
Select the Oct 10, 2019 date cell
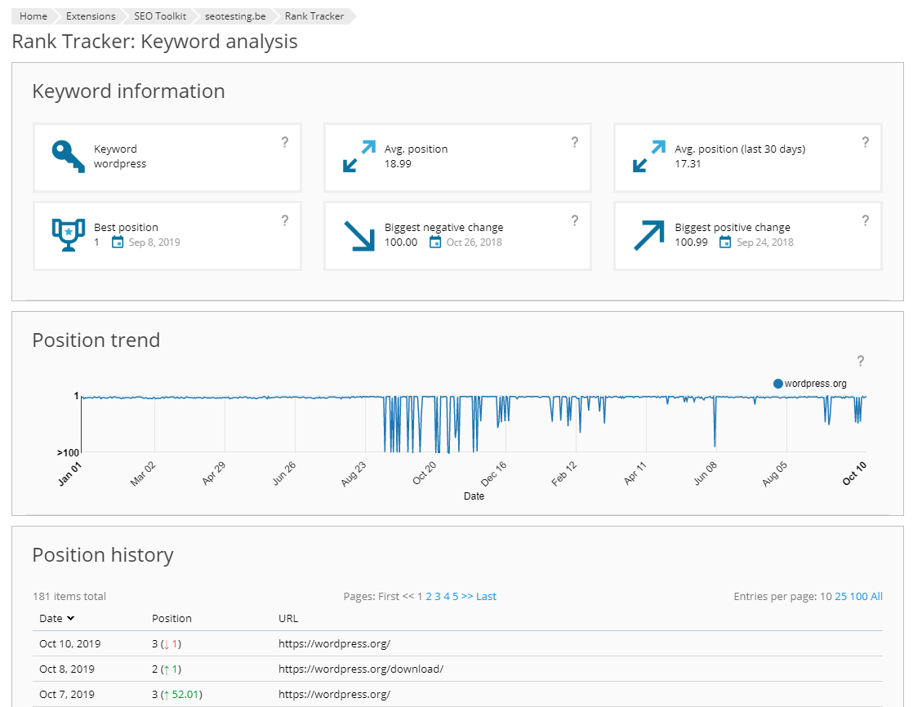tap(70, 643)
